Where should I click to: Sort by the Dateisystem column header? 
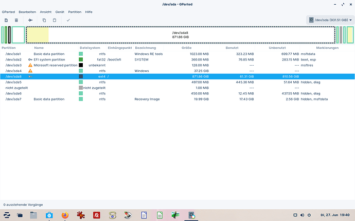point(90,48)
